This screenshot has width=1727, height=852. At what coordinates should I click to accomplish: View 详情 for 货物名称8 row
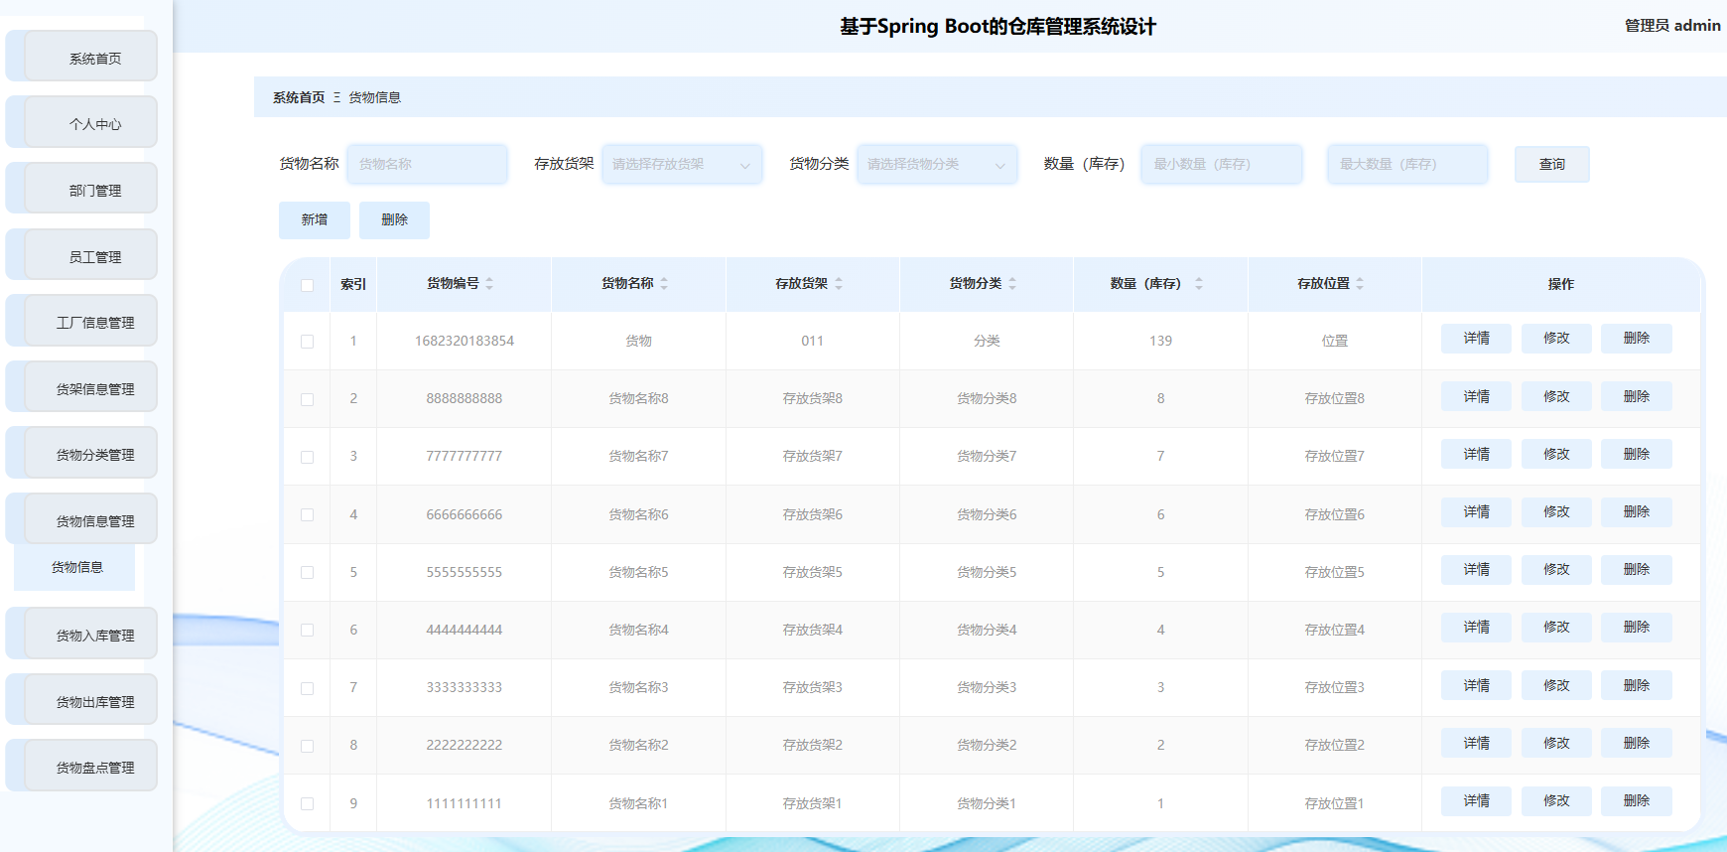(x=1476, y=397)
